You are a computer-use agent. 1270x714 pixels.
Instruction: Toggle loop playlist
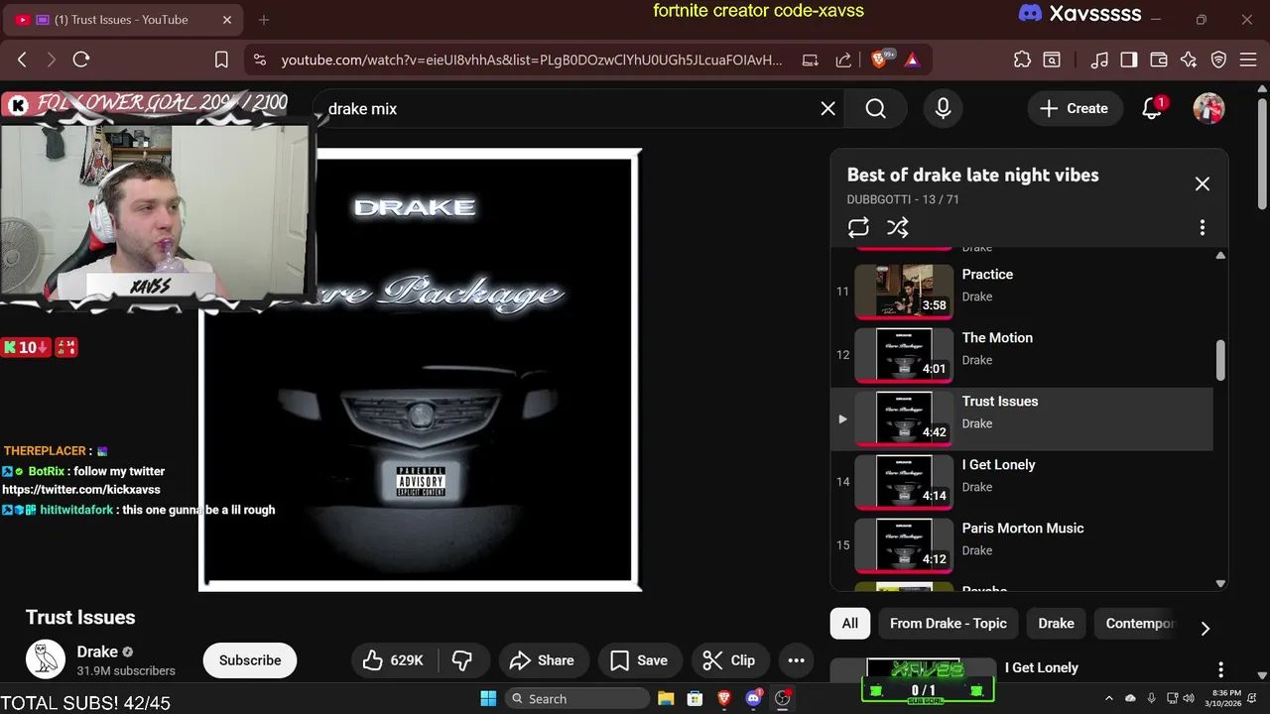point(858,227)
